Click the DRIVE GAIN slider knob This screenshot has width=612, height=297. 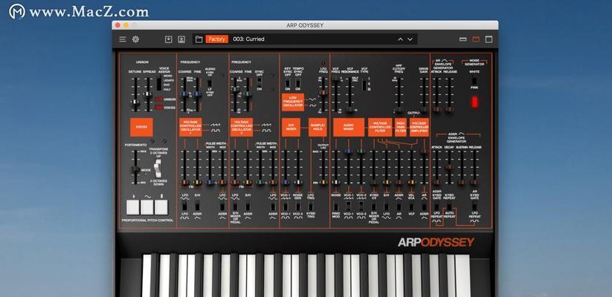tap(424, 110)
